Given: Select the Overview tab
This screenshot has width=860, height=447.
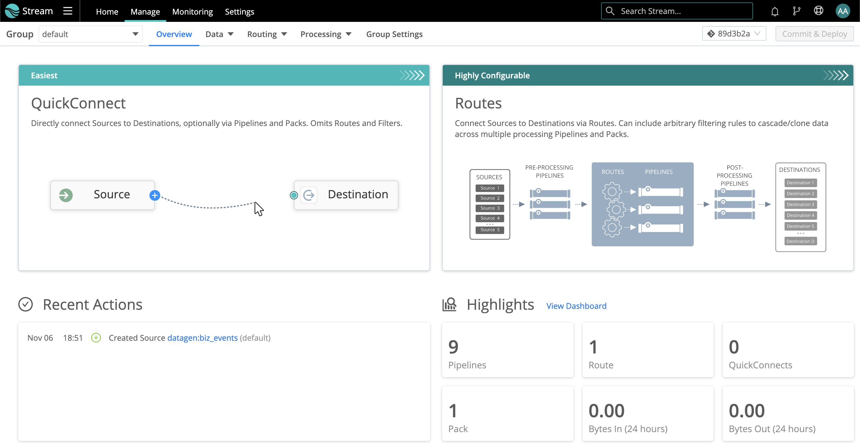Looking at the screenshot, I should tap(174, 34).
